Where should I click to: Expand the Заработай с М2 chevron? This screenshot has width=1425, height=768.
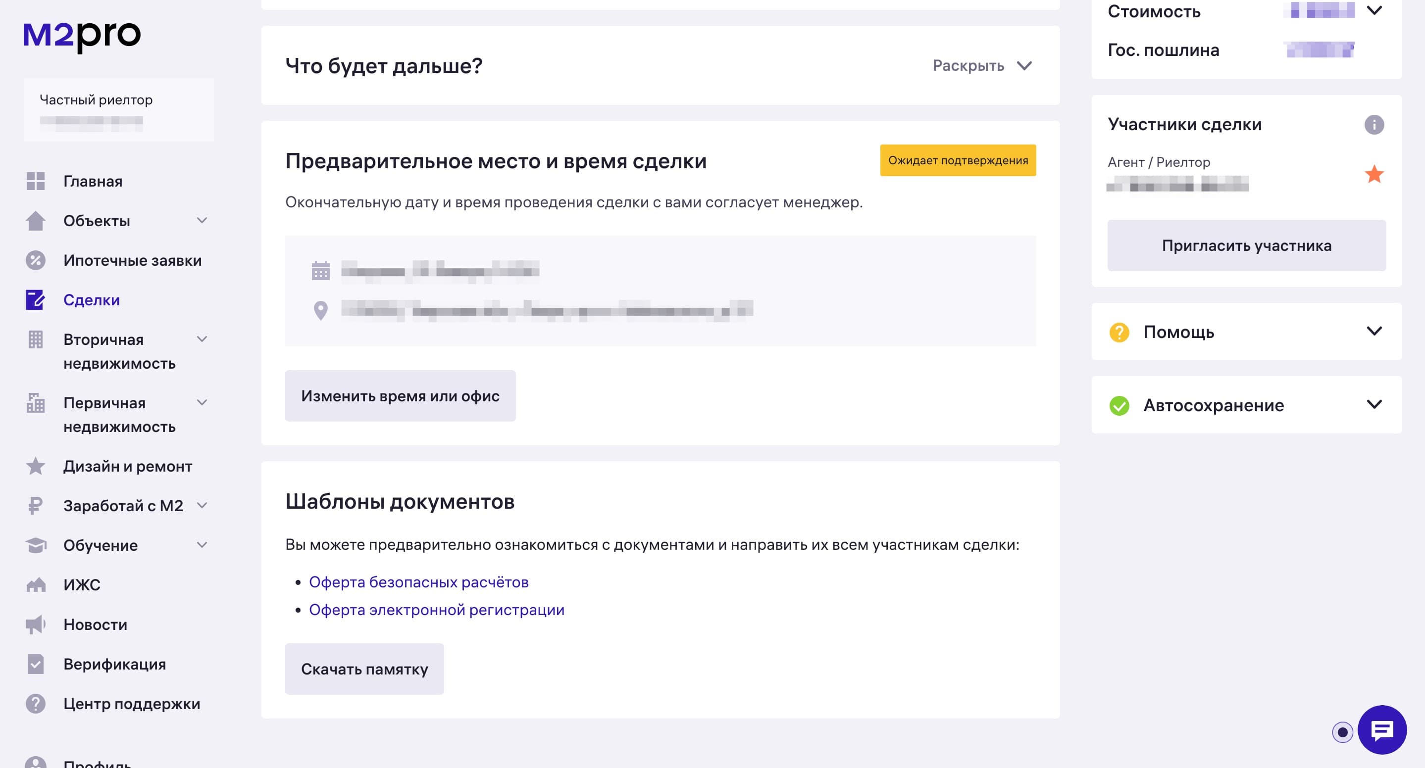pyautogui.click(x=202, y=505)
